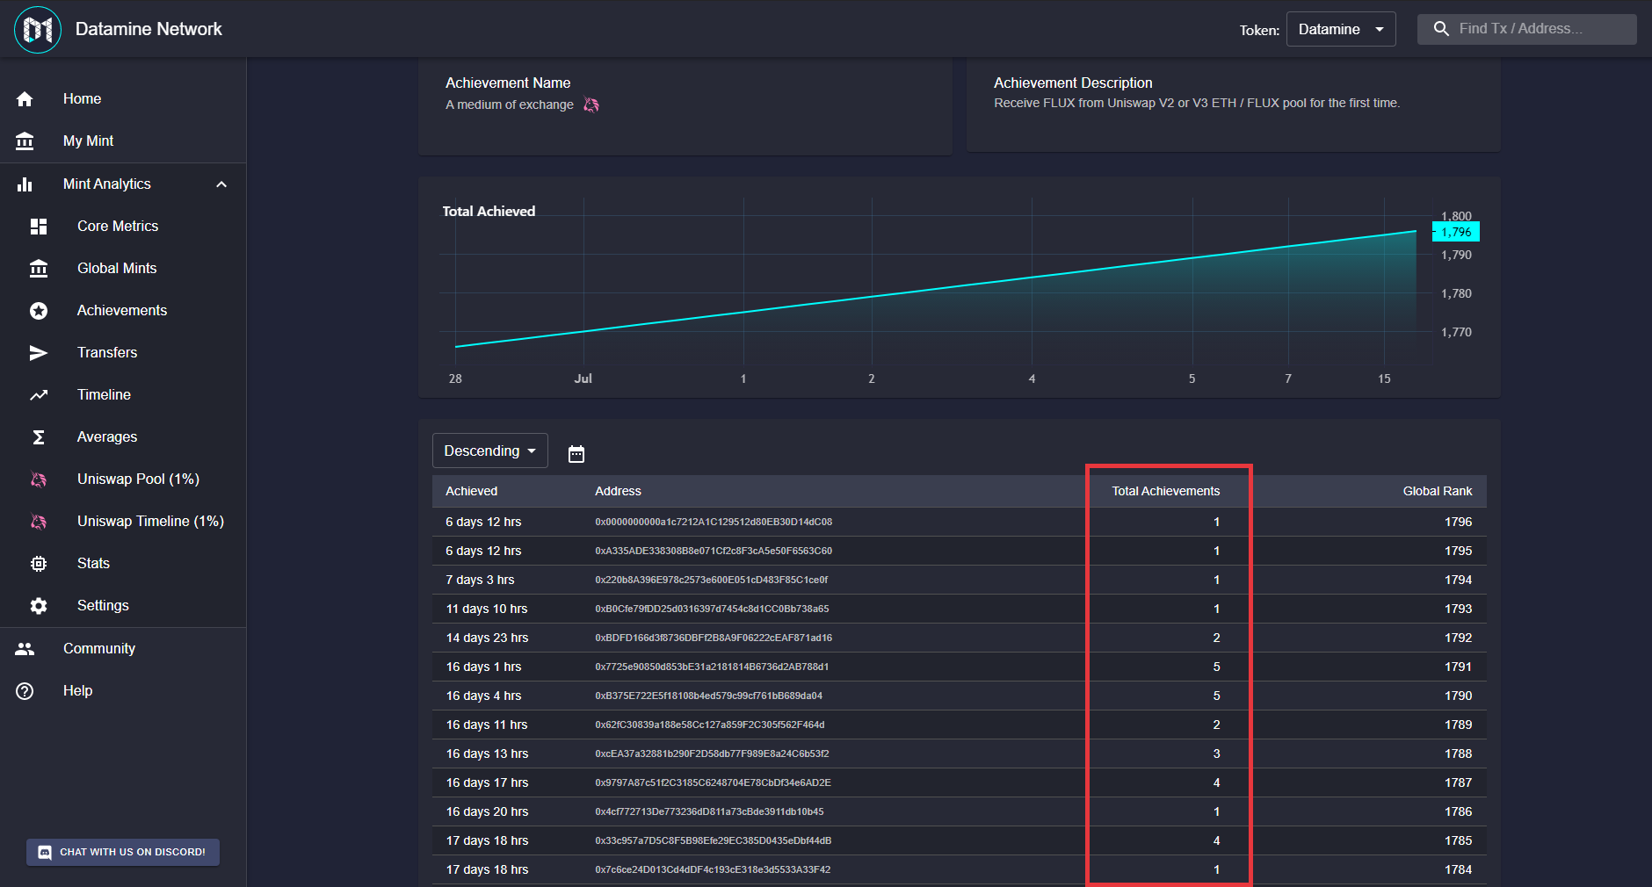Open address starting 0x7c6ce24D013Cd4
Viewport: 1652px width, 887px height.
tap(713, 870)
